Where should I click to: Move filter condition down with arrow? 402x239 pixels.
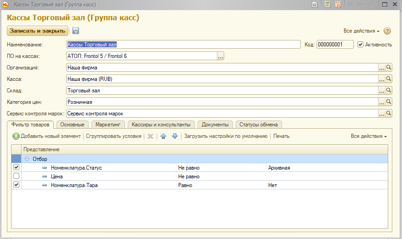pos(175,136)
